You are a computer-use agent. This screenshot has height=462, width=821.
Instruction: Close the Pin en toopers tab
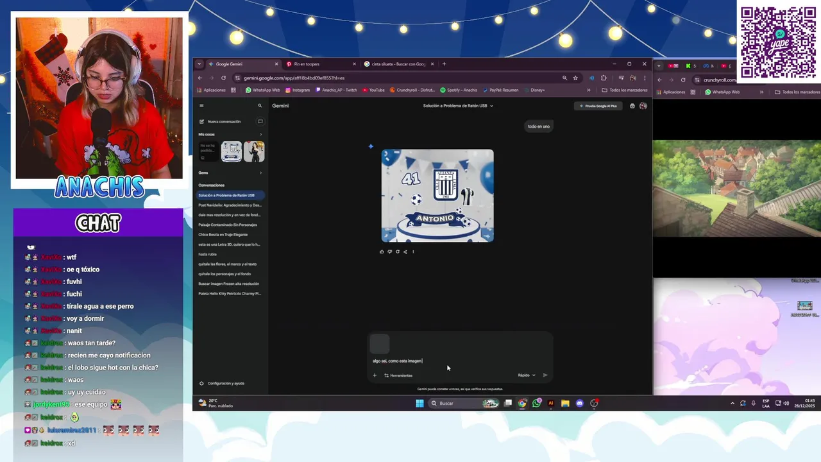[x=354, y=64]
